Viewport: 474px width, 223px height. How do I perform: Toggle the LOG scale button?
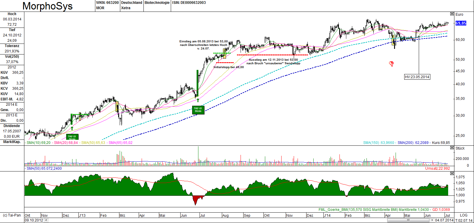[463, 215]
